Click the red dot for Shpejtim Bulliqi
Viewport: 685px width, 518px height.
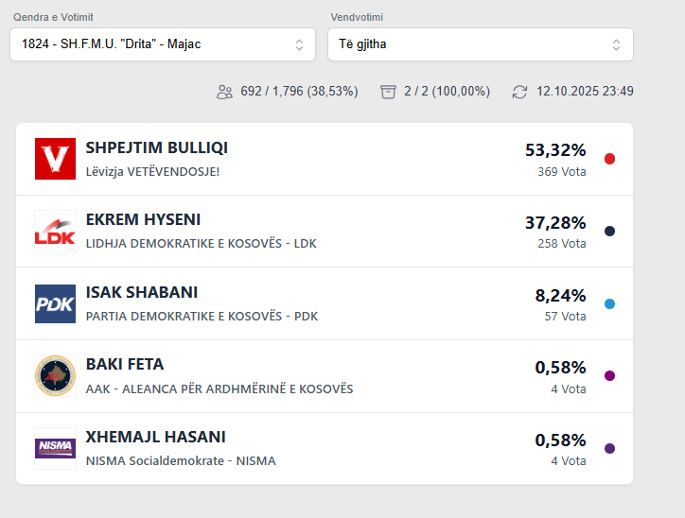tap(609, 159)
